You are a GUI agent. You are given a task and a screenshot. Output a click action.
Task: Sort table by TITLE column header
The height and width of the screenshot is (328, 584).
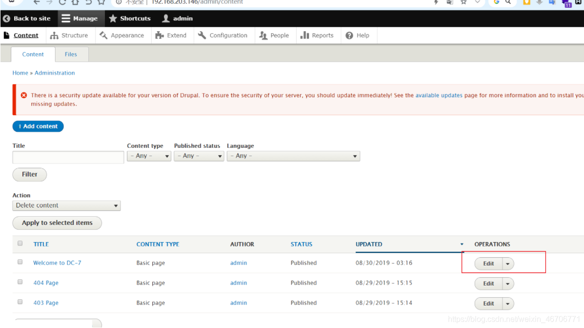[x=41, y=244]
